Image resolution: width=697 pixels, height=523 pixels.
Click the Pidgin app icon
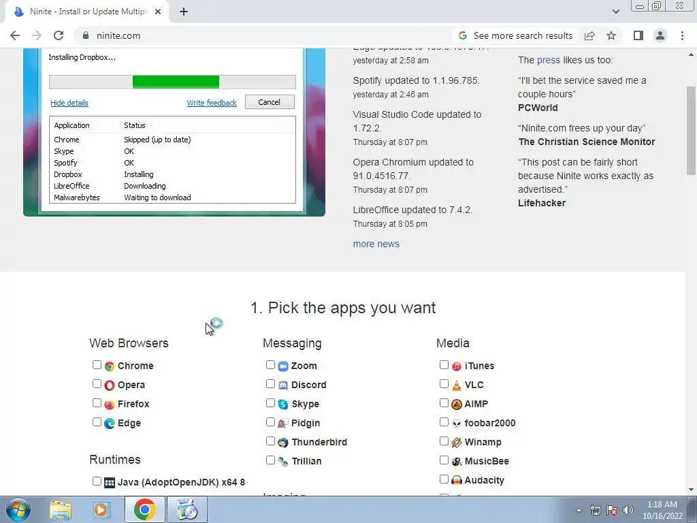click(283, 424)
